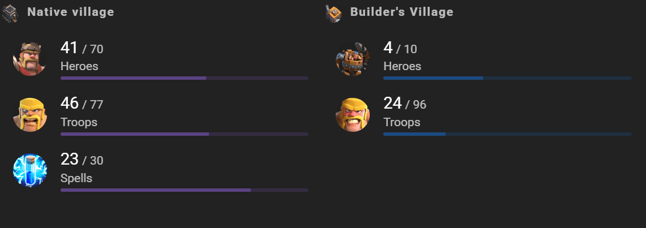Click the 41 / 70 heroes count
The width and height of the screenshot is (646, 228).
(82, 49)
